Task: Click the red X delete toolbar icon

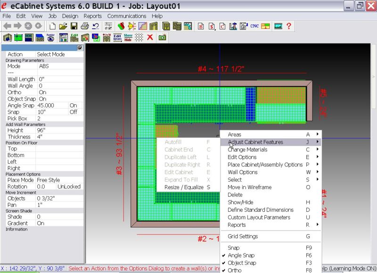Action: 150,37
